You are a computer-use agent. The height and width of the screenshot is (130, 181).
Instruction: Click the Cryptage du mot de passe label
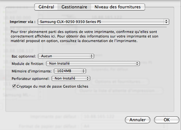(52, 86)
